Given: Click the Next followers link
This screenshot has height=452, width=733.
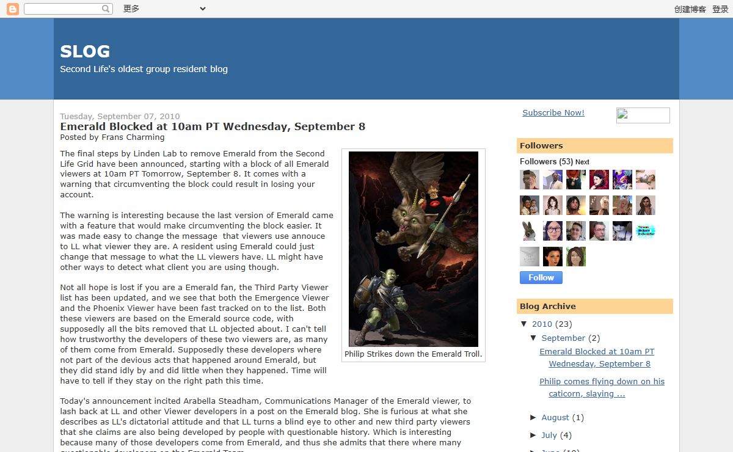Looking at the screenshot, I should [x=582, y=162].
